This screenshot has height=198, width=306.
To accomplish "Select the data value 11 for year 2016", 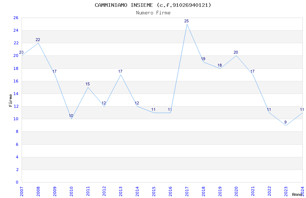I will (x=170, y=110).
